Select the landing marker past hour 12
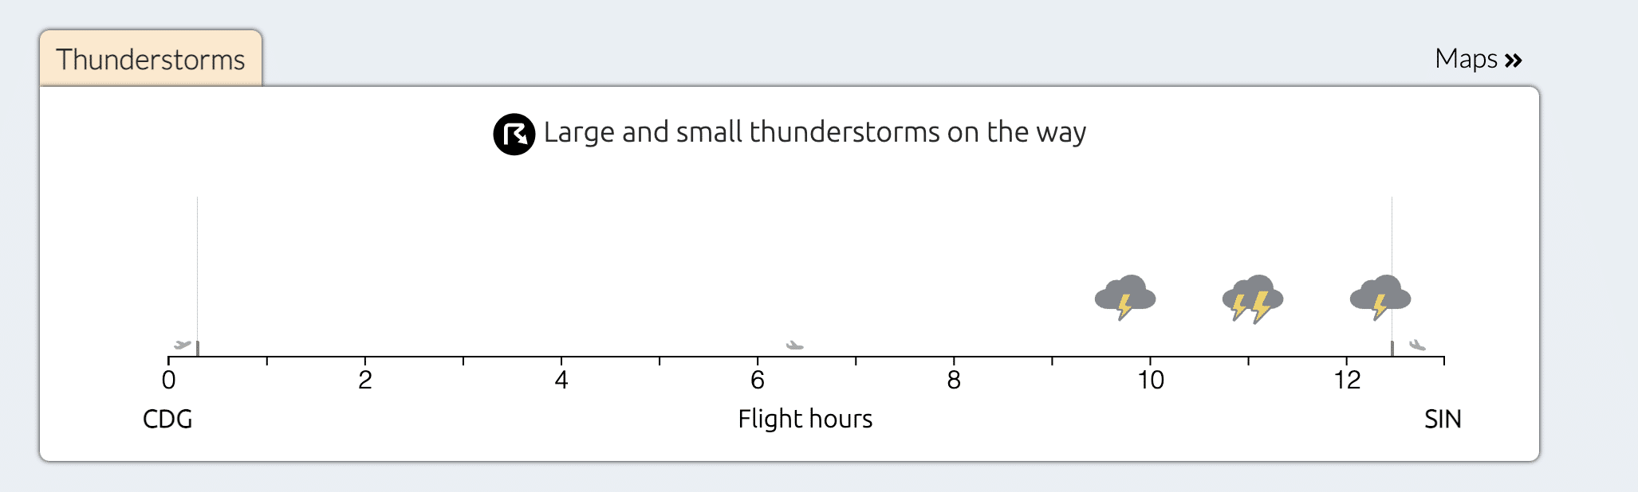1638x492 pixels. point(1392,348)
